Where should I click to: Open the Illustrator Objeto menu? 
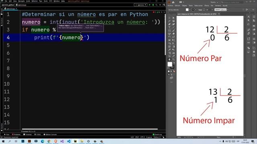pos(184,6)
